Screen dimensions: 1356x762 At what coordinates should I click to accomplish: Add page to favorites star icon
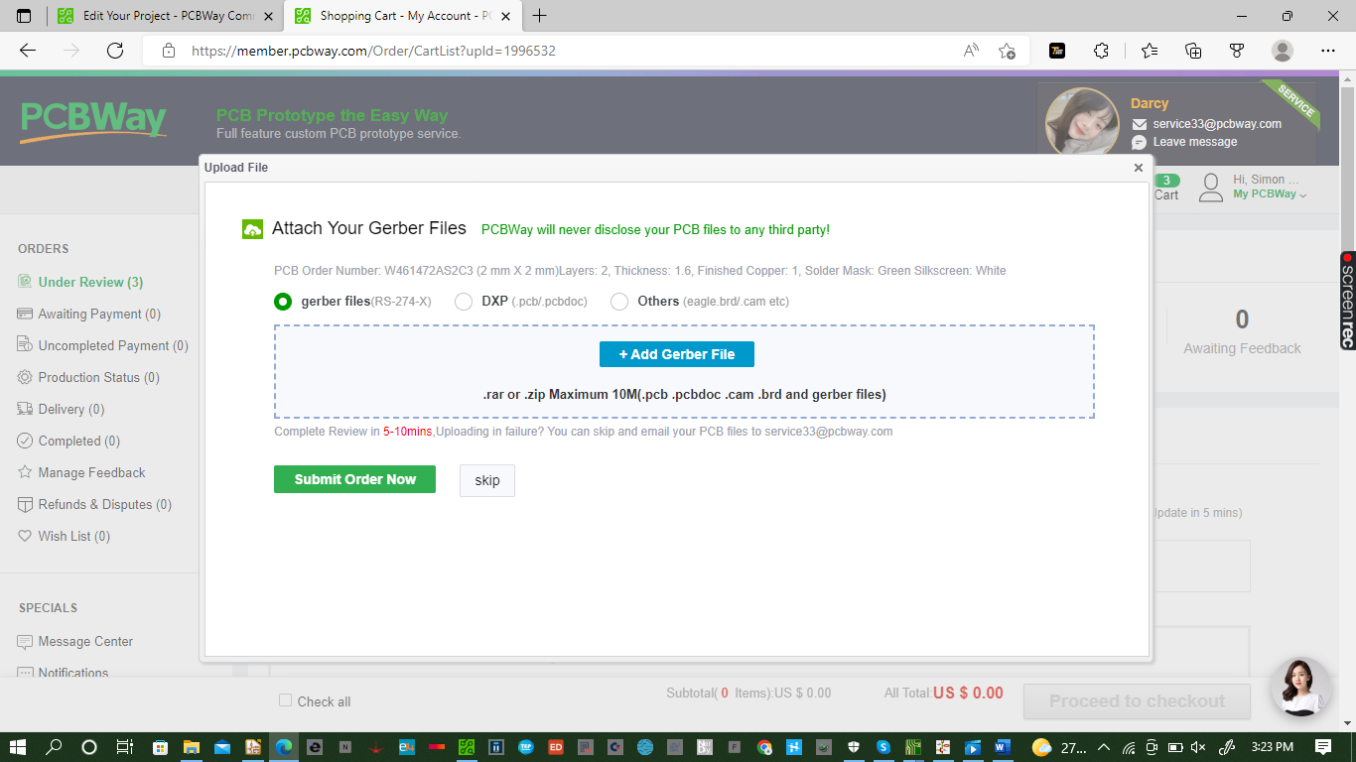[1007, 51]
